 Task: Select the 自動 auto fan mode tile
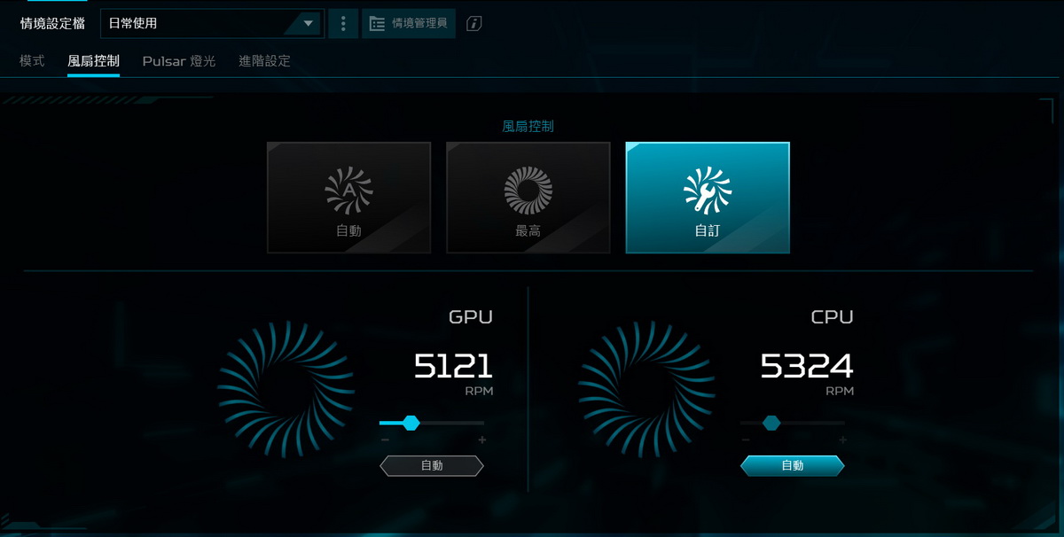tap(348, 198)
